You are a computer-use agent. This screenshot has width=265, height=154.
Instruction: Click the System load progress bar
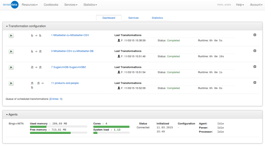tap(111, 133)
